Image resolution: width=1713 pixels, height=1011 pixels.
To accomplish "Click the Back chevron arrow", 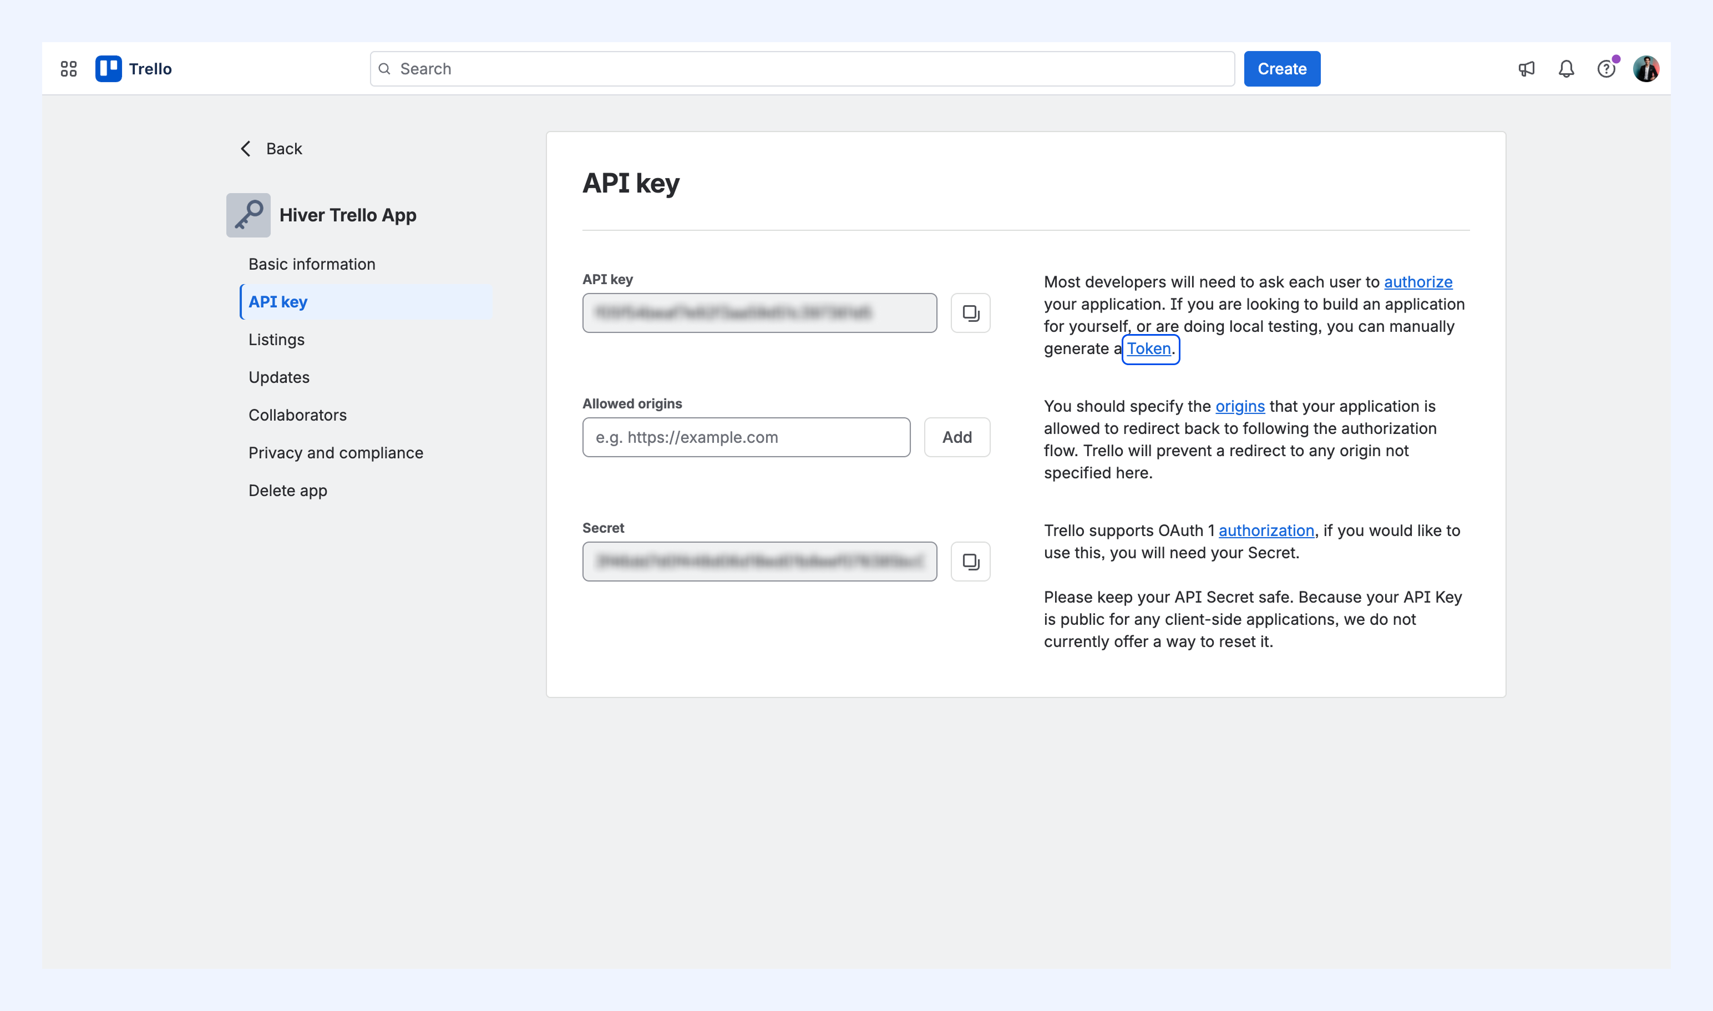I will click(246, 149).
